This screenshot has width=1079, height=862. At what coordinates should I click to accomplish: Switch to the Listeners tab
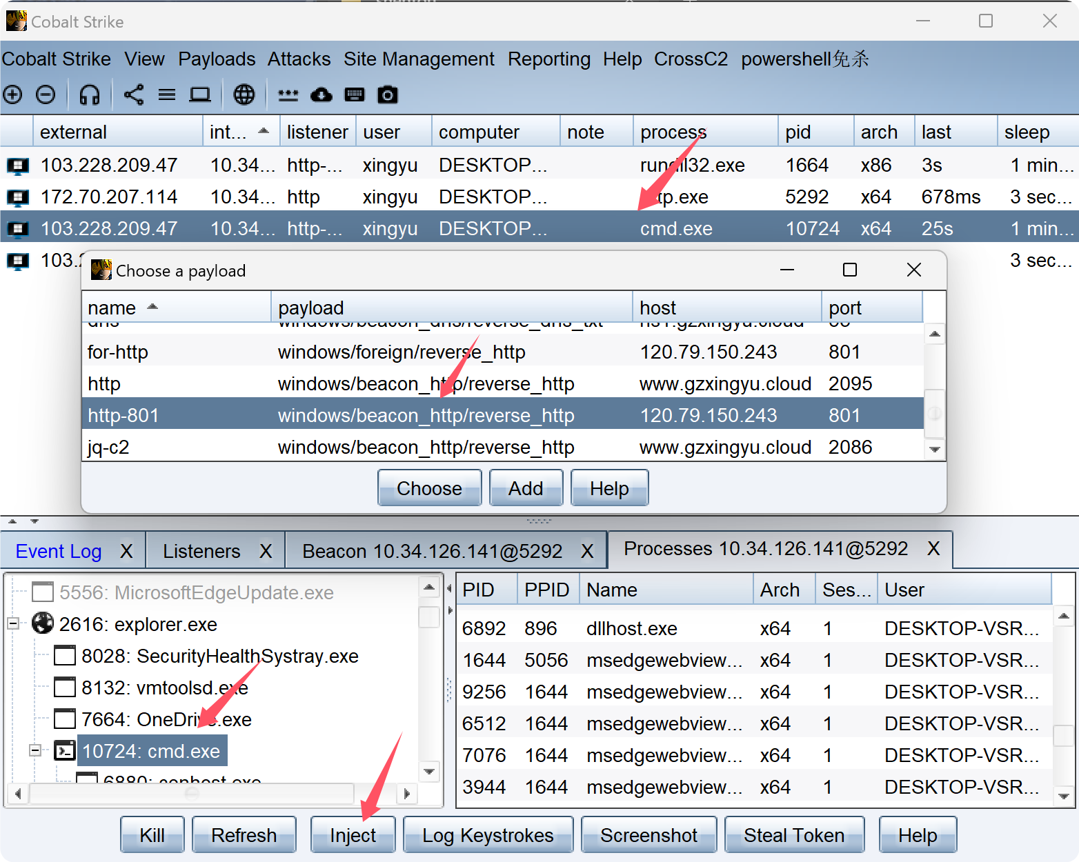tap(201, 551)
